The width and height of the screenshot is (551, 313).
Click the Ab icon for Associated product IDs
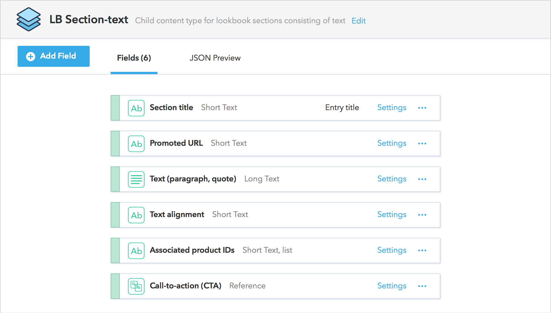[136, 251]
